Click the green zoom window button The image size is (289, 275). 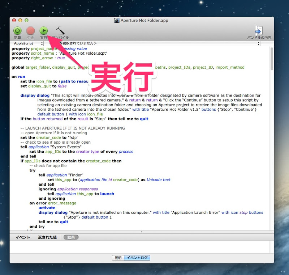pos(26,20)
